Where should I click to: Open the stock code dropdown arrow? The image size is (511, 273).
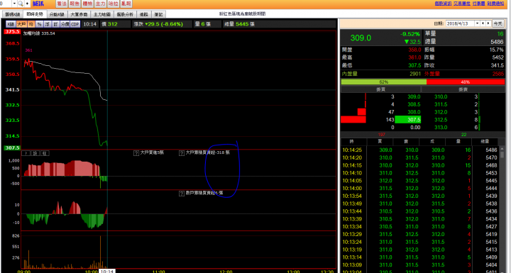[14, 4]
